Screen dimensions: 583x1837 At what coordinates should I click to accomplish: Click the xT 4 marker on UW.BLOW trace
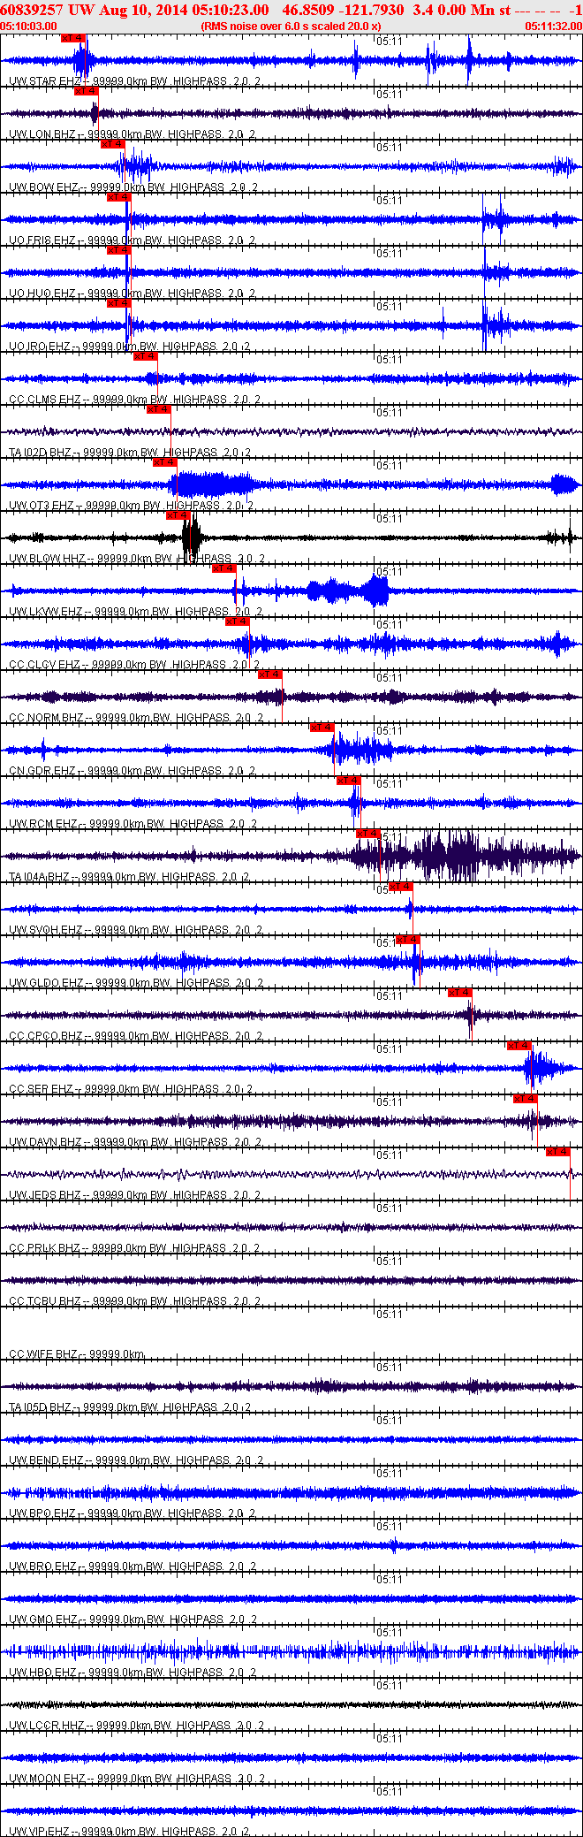178,515
